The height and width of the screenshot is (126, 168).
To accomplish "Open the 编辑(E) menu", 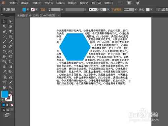I will click(x=25, y=3).
